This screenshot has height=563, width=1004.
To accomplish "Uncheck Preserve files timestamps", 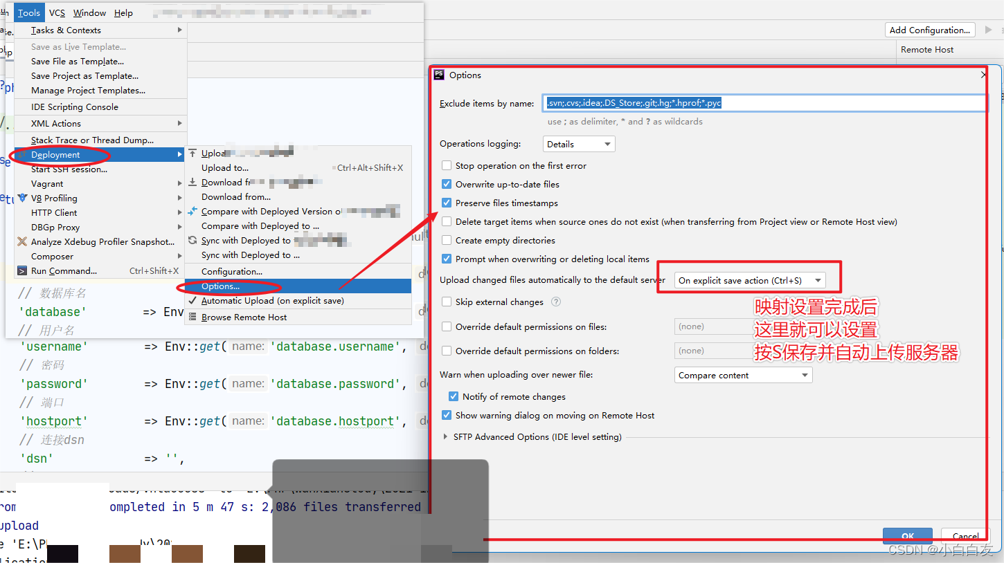I will (x=447, y=203).
